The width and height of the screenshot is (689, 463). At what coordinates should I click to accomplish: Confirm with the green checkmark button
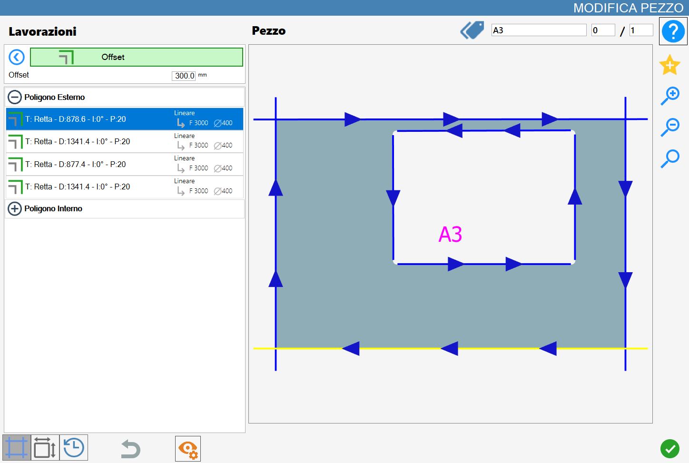(x=670, y=449)
